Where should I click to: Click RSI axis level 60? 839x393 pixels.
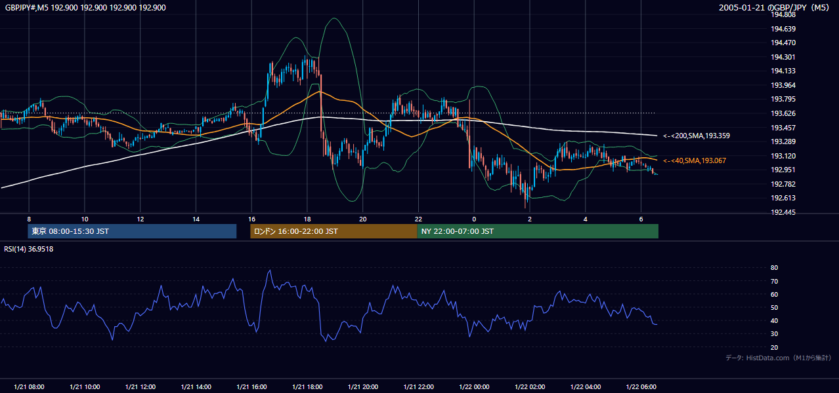774,294
